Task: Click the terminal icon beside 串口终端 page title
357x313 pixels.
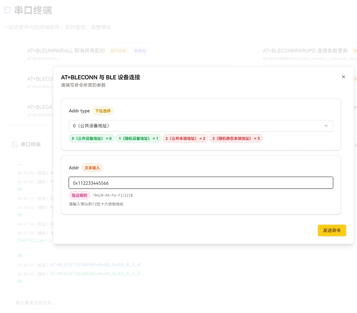Action: [7, 10]
